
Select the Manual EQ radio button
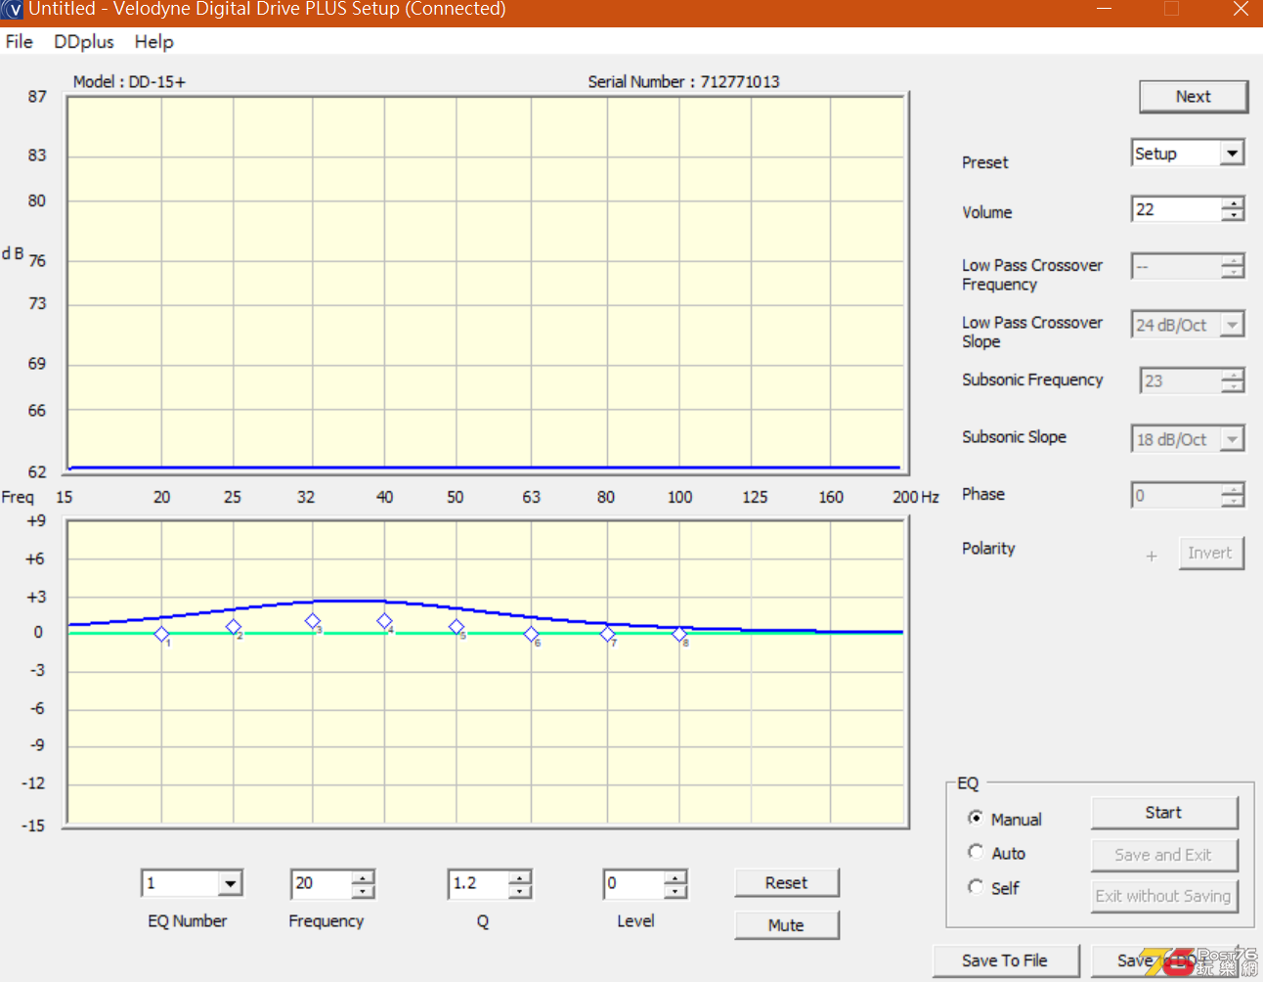click(976, 818)
